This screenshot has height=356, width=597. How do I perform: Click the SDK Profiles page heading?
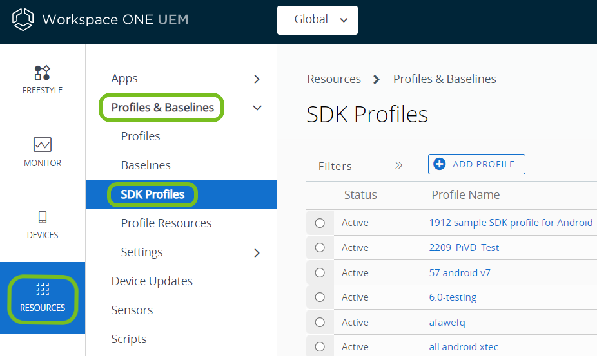[367, 114]
